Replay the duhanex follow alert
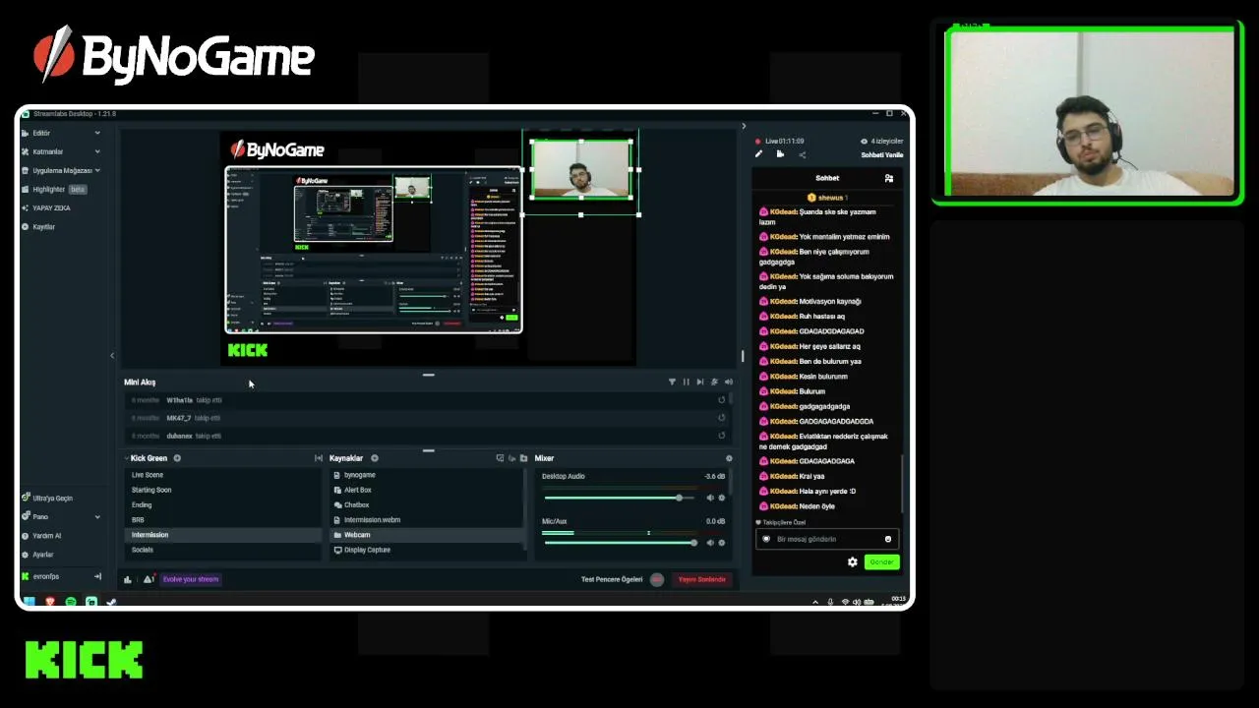This screenshot has width=1259, height=708. (x=721, y=436)
